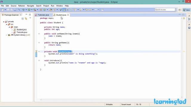Maximize the editor area
This screenshot has width=191, height=107.
pyautogui.click(x=183, y=15)
